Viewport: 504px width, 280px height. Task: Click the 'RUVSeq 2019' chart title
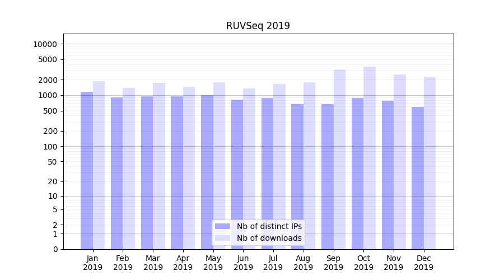pos(258,26)
